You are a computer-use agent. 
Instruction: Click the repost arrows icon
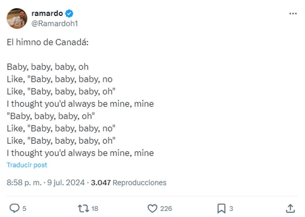[83, 209]
